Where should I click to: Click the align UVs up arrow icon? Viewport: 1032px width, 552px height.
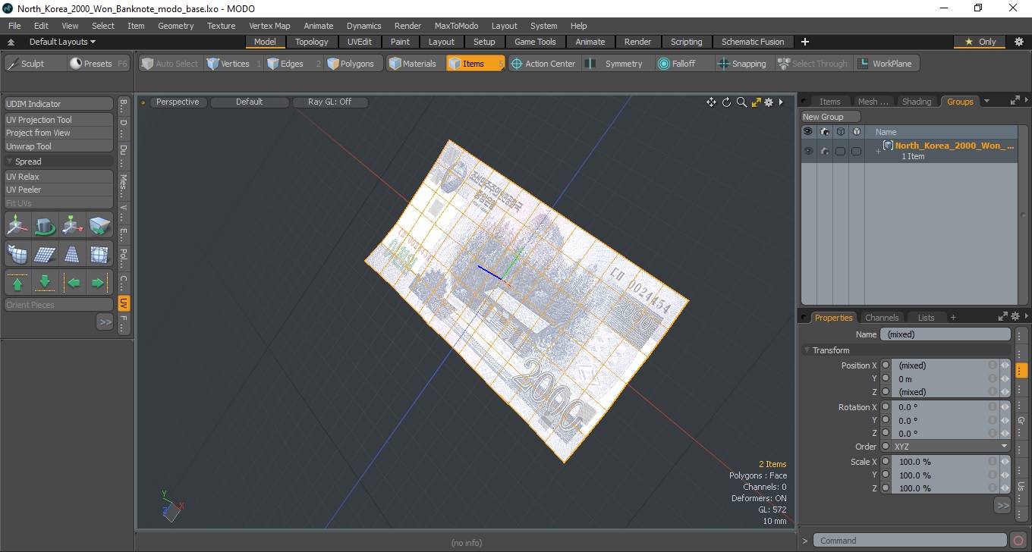17,283
